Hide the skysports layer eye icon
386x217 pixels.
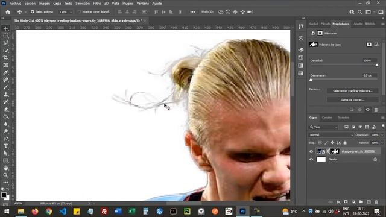click(311, 151)
